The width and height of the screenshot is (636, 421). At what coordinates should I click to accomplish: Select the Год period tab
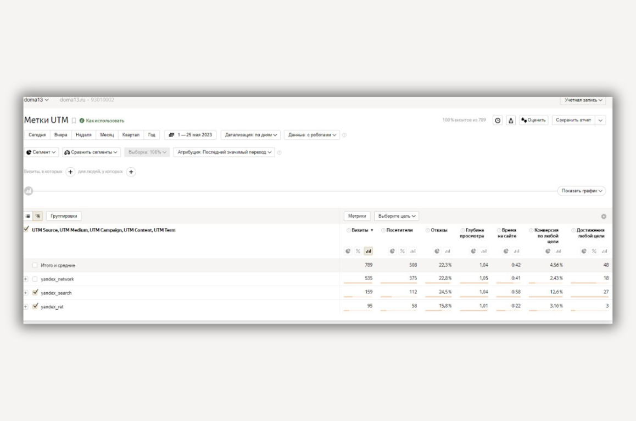pos(152,135)
